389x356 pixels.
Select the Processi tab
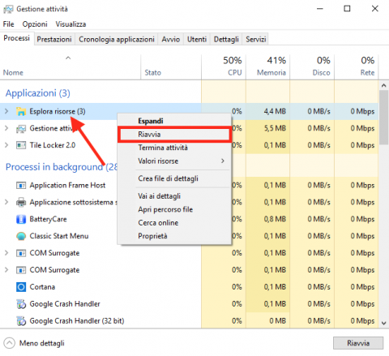[17, 38]
